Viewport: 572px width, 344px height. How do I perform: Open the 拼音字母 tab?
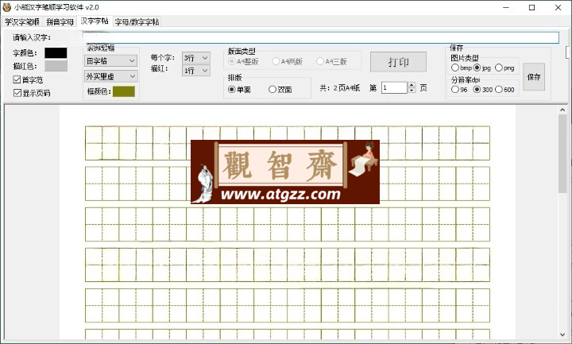60,22
